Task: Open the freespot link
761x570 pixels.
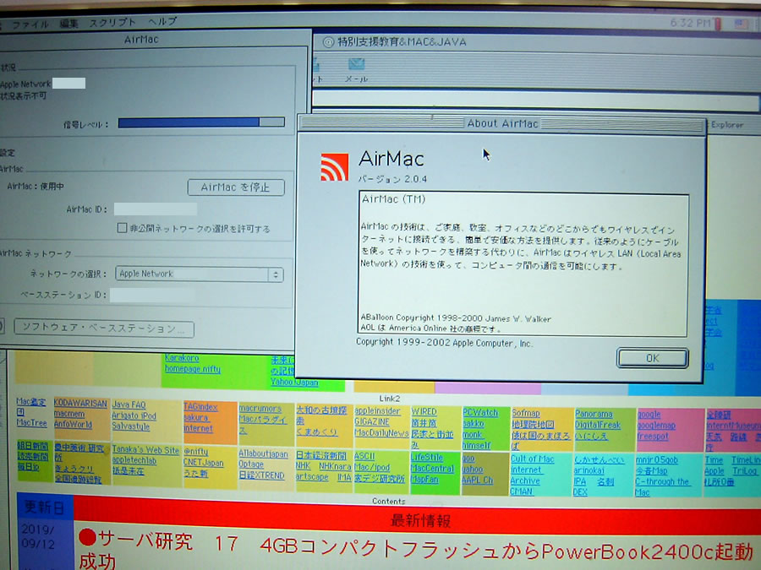Action: click(x=653, y=437)
